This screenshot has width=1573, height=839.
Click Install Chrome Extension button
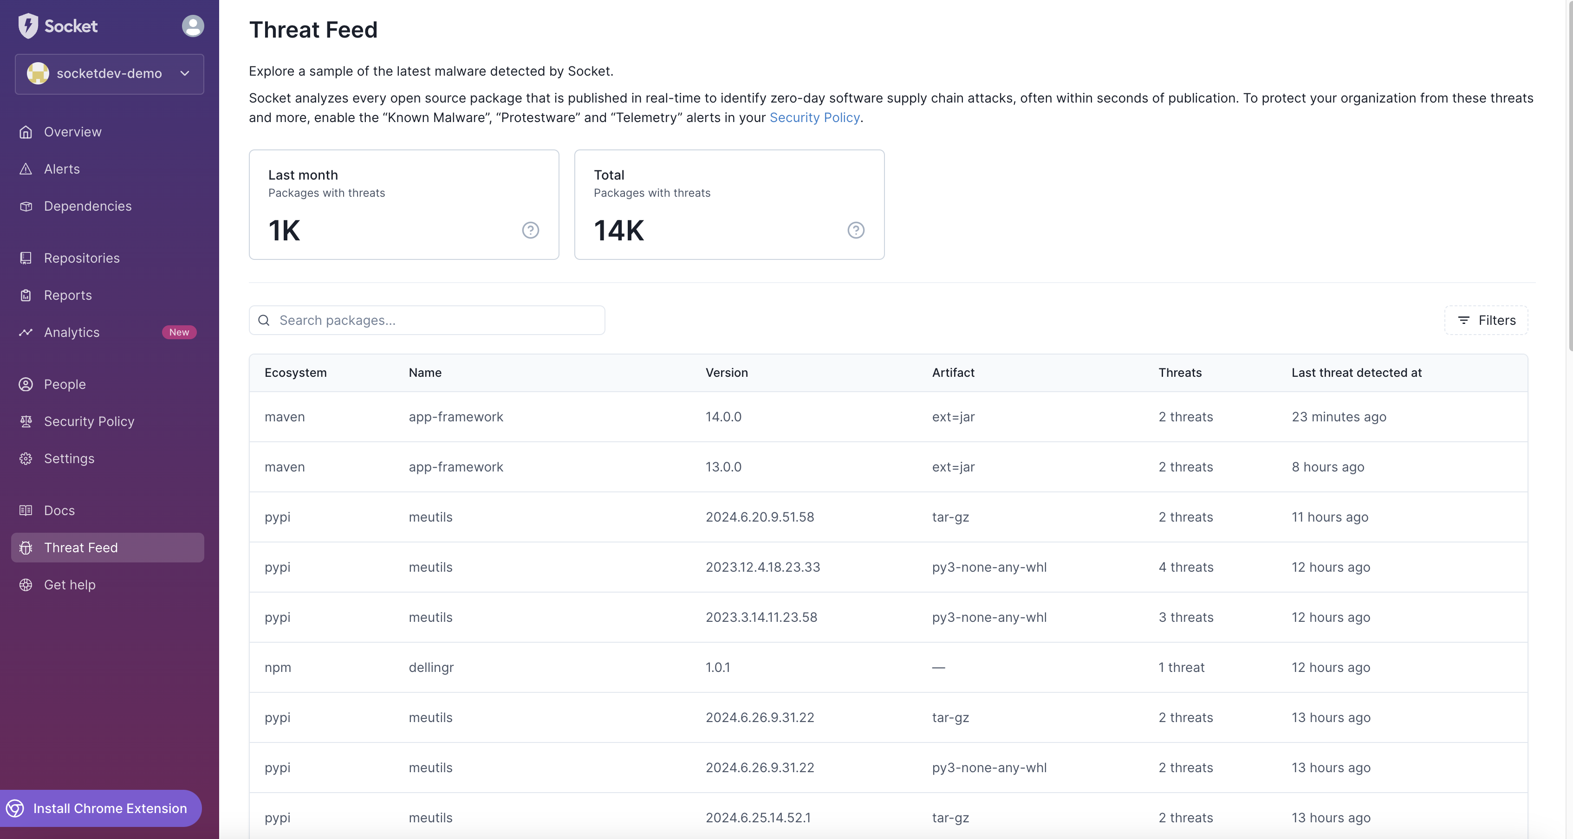pos(100,808)
